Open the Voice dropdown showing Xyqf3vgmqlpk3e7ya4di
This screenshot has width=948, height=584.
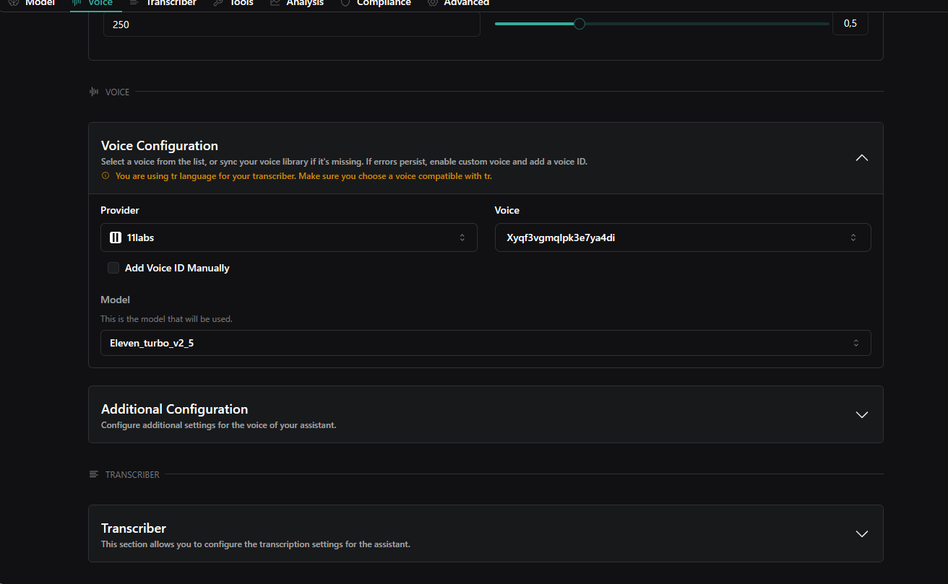(x=683, y=237)
